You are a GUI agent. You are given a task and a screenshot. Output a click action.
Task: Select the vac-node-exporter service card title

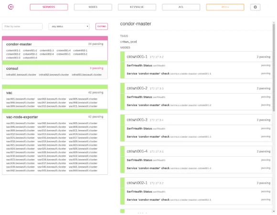[x=22, y=117]
